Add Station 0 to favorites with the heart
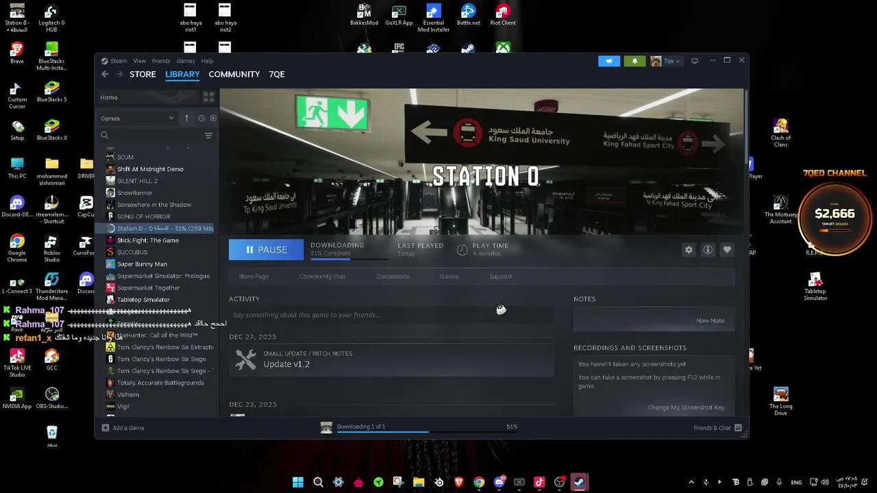 coord(727,250)
